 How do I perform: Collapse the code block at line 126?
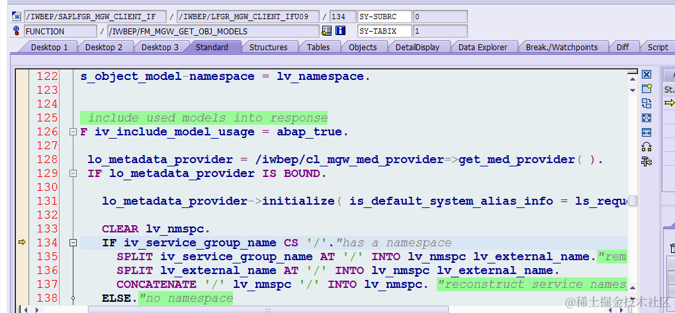(73, 132)
